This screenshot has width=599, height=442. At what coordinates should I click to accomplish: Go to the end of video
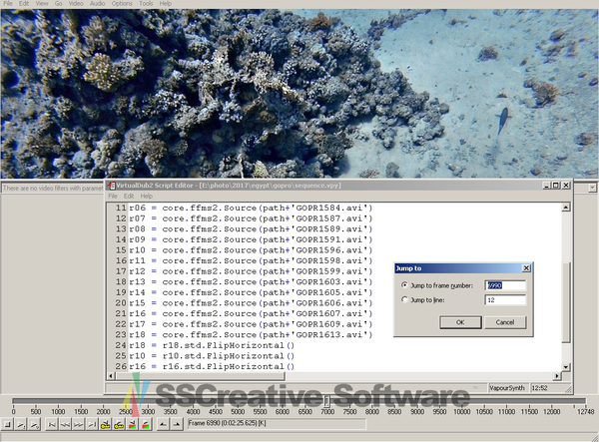click(92, 424)
